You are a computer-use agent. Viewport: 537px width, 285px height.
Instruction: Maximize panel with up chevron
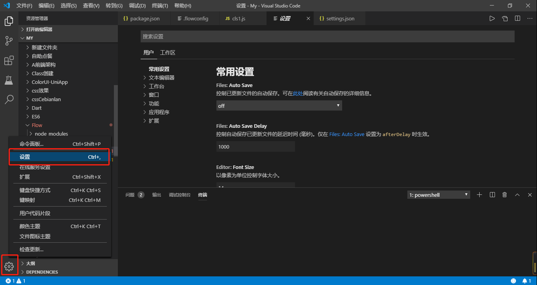pyautogui.click(x=517, y=195)
